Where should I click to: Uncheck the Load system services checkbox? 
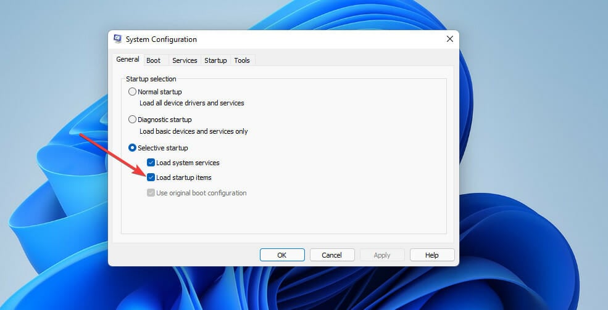pos(151,163)
